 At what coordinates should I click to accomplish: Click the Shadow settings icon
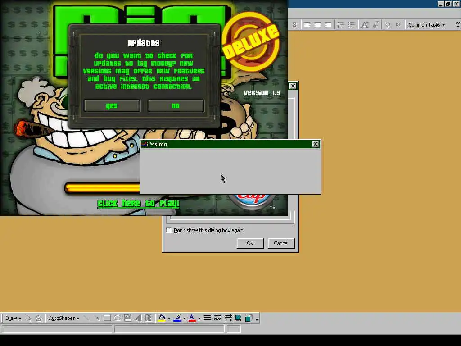coord(239,318)
